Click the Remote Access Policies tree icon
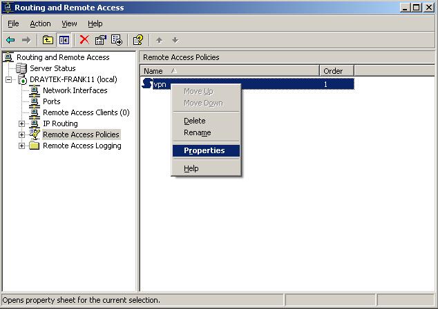Screen dimensions: 438x309 coord(35,134)
